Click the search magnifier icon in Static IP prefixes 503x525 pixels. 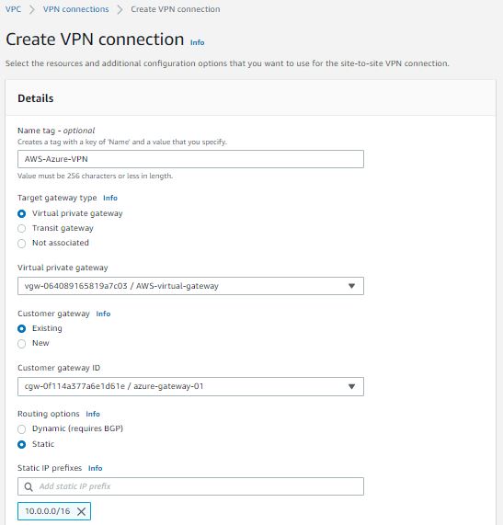coord(29,486)
